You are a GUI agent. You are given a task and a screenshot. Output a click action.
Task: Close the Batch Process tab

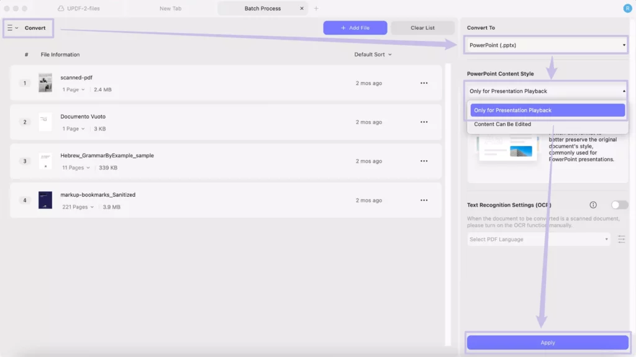302,9
